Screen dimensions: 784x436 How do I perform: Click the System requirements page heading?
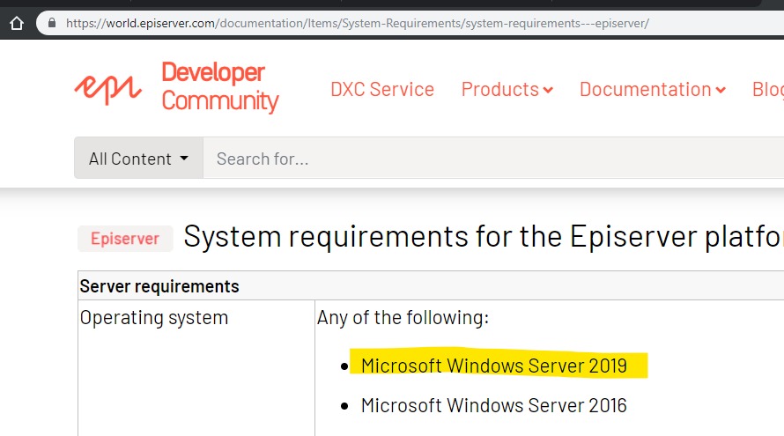click(483, 237)
